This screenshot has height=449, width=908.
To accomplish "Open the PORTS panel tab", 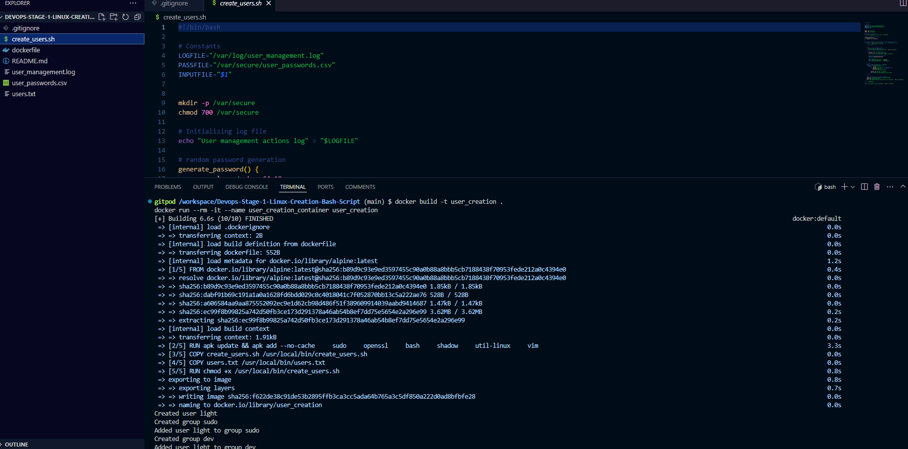I will click(x=325, y=187).
